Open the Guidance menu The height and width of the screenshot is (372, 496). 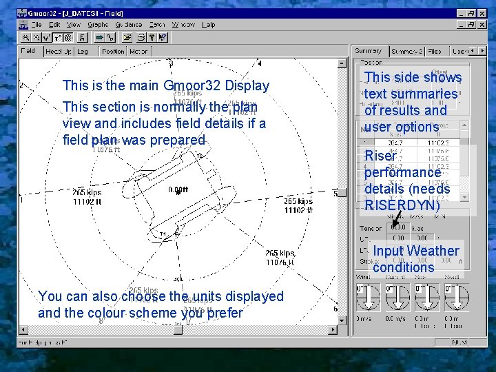coord(128,25)
